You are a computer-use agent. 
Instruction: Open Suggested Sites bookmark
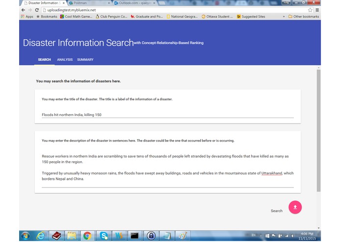click(x=251, y=17)
